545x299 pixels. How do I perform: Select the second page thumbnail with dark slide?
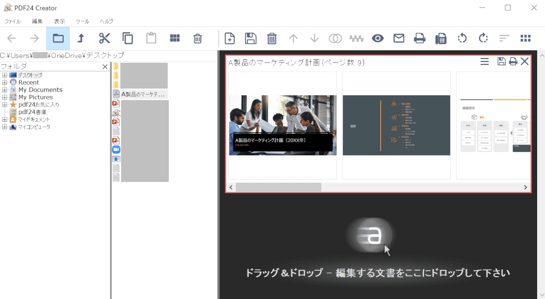pos(396,125)
